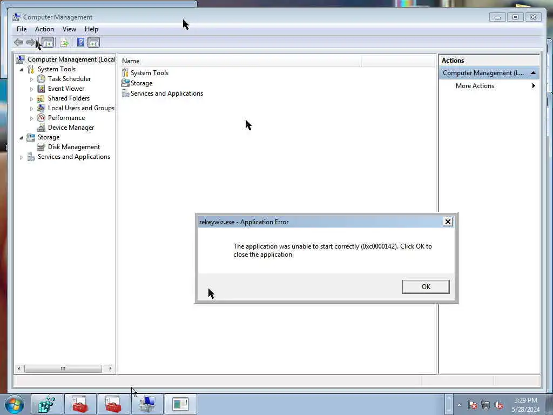553x415 pixels.
Task: Expand Local Users and Groups node
Action: (31, 109)
